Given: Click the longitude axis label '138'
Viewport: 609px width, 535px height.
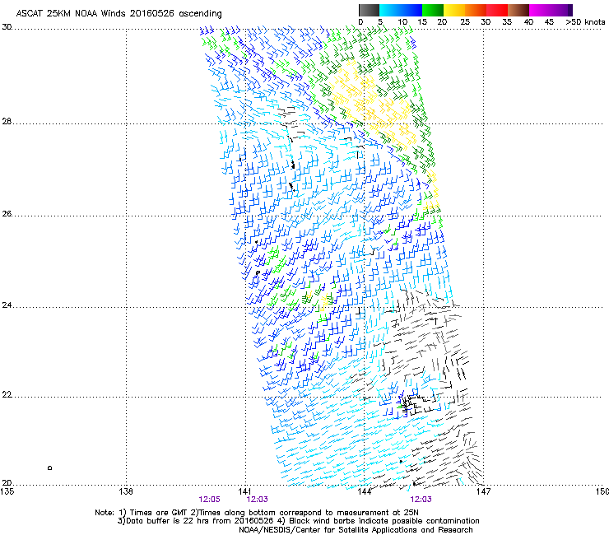Looking at the screenshot, I should [x=126, y=491].
